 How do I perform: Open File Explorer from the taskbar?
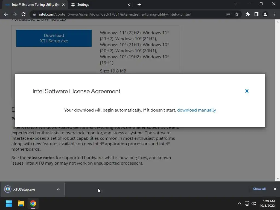tap(21, 203)
